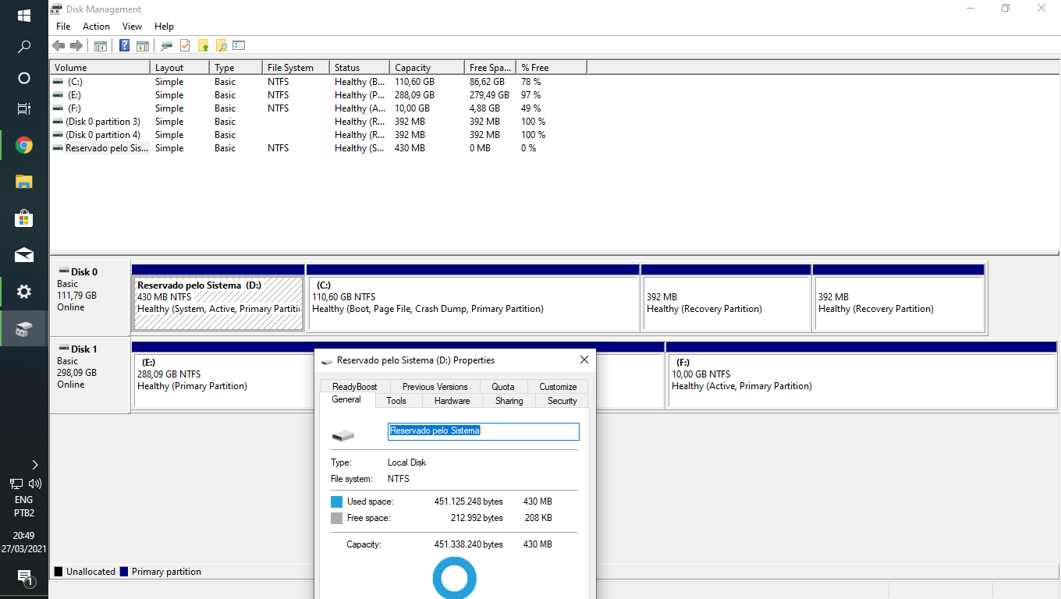Switch to the Previous Versions tab
Image resolution: width=1061 pixels, height=599 pixels.
tap(435, 387)
